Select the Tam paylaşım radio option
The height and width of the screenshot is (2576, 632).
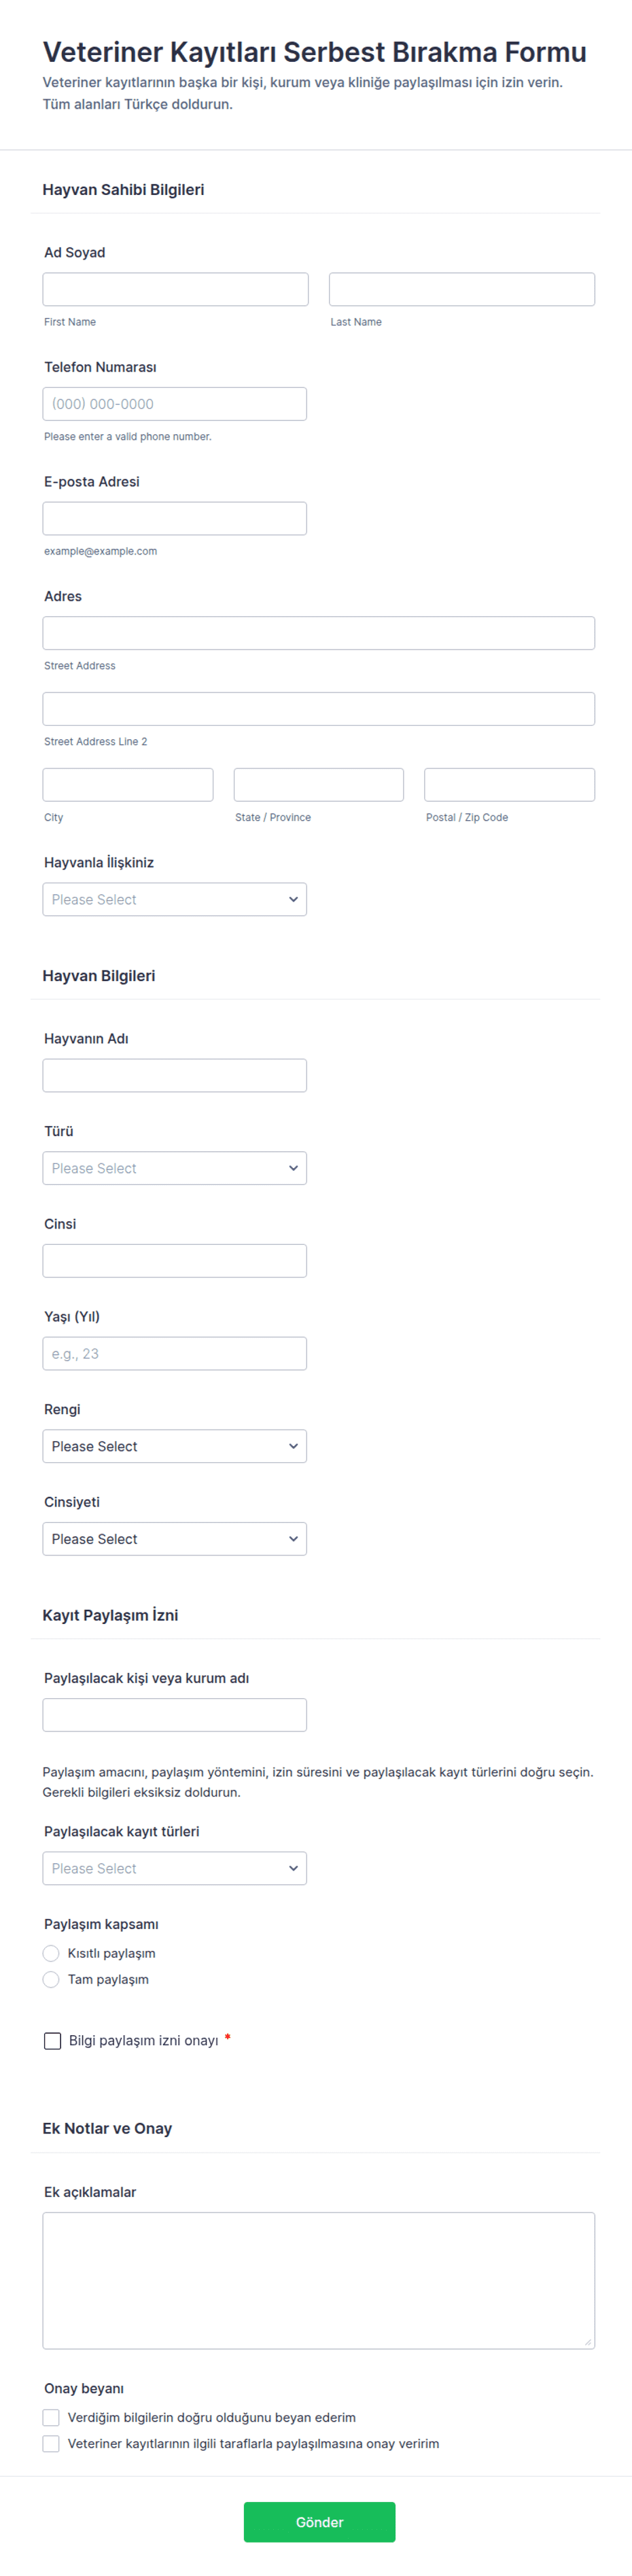click(x=51, y=1979)
